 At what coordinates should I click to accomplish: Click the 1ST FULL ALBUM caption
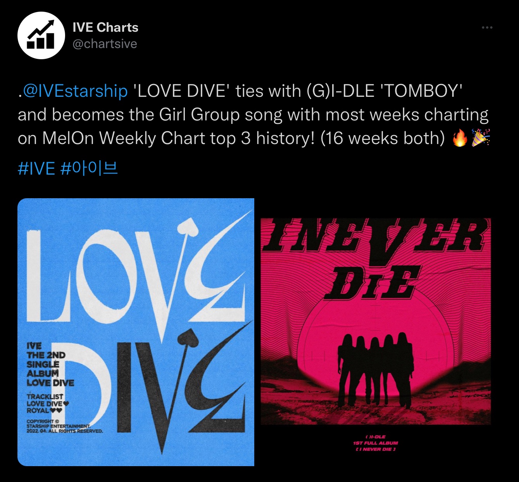(376, 443)
